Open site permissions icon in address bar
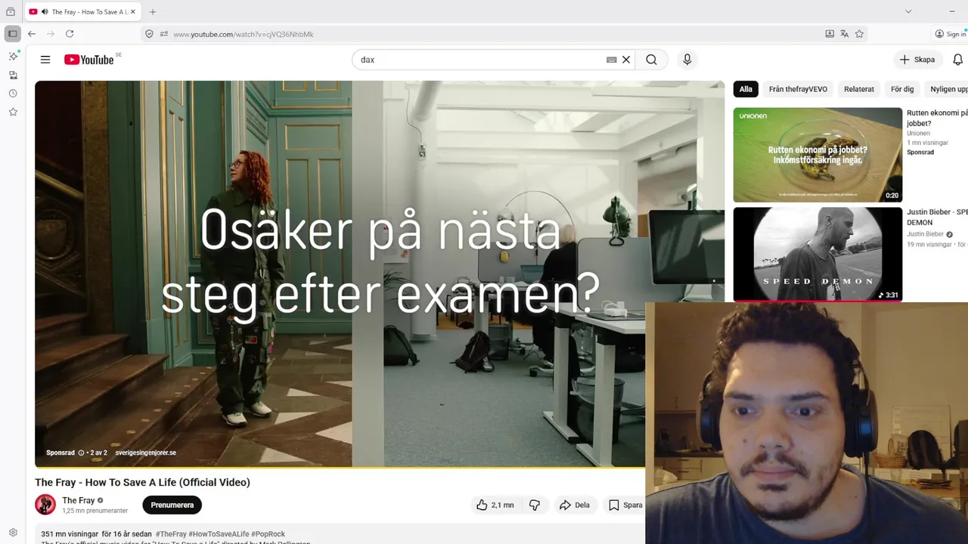Viewport: 968px width, 544px height. (164, 34)
